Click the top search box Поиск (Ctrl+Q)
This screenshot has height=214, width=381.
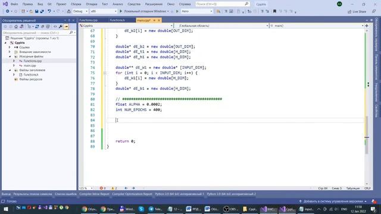tap(222, 4)
